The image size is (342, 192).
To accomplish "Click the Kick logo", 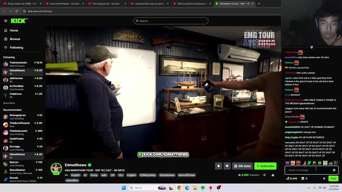I will 20,21.
